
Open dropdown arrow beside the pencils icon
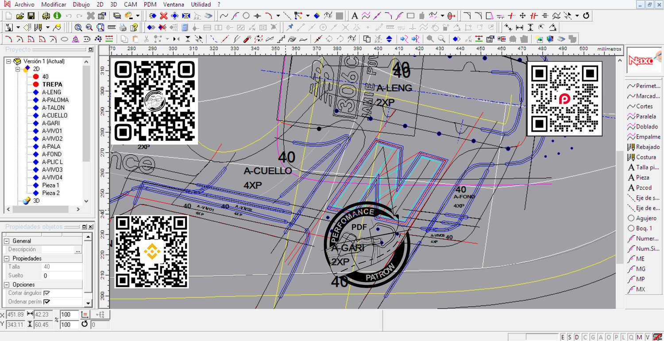(48, 27)
